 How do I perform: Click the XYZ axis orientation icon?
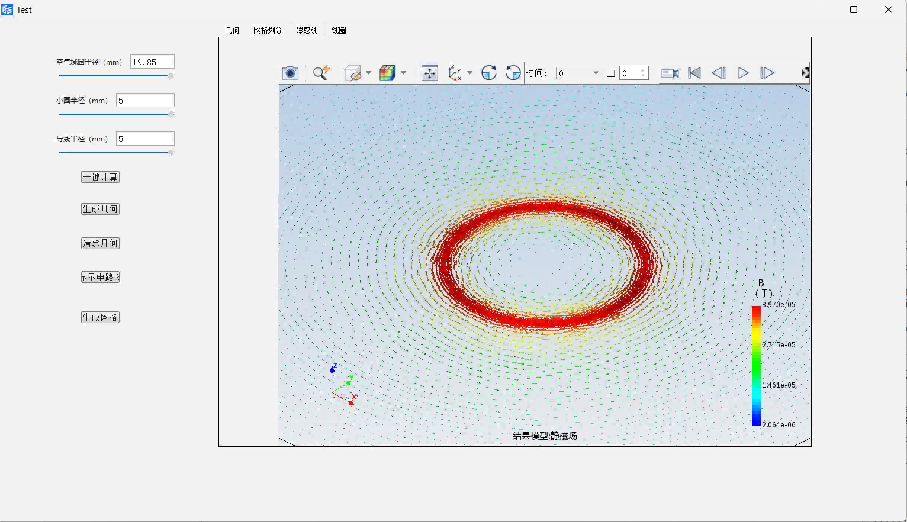click(455, 73)
